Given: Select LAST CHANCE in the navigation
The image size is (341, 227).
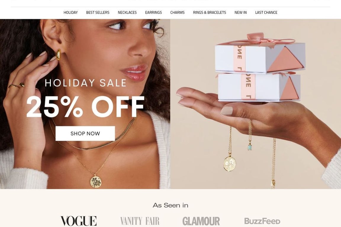Looking at the screenshot, I should click(266, 12).
